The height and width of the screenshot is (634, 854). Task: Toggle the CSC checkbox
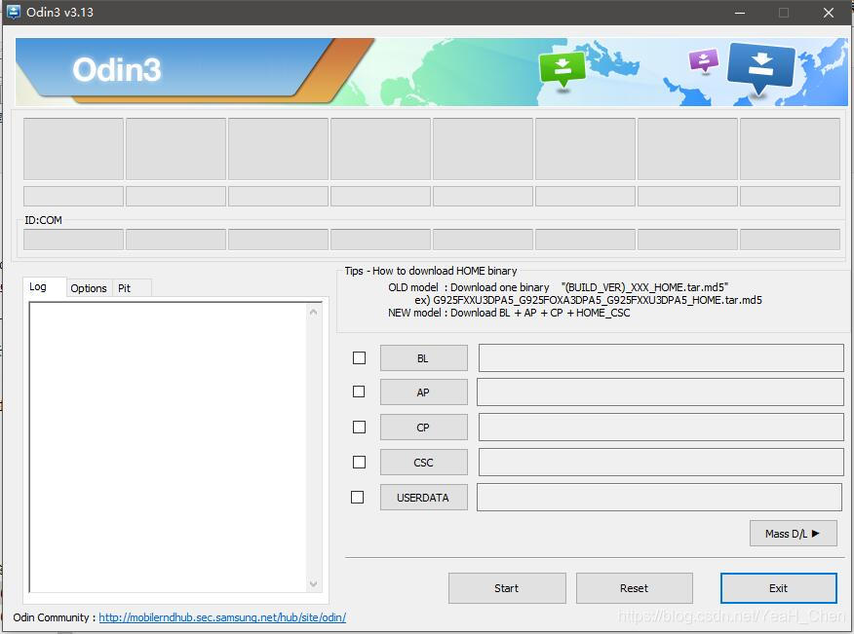(x=359, y=462)
